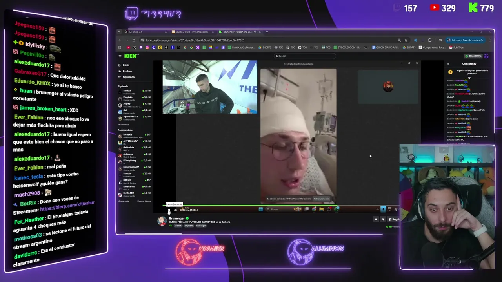Open browser zoom magnifier icon
The image size is (502, 282).
tap(399, 40)
